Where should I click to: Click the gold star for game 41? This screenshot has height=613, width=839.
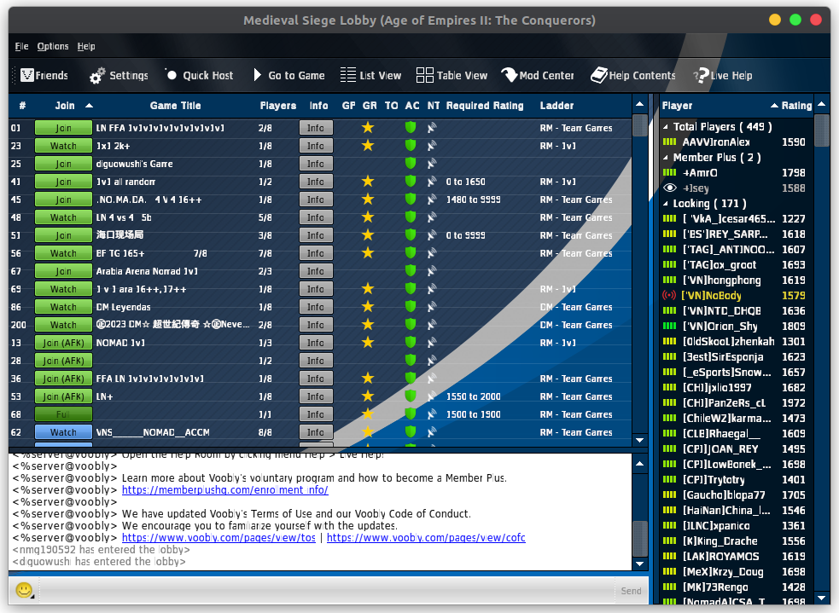coord(368,182)
